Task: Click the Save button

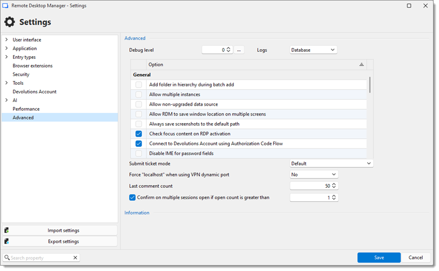Action: point(379,258)
